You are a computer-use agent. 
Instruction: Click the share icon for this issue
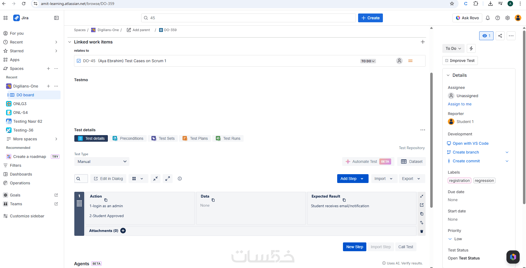coord(500,36)
